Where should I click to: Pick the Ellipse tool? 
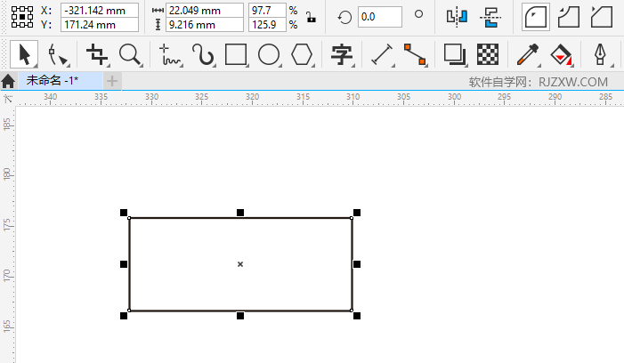(269, 55)
